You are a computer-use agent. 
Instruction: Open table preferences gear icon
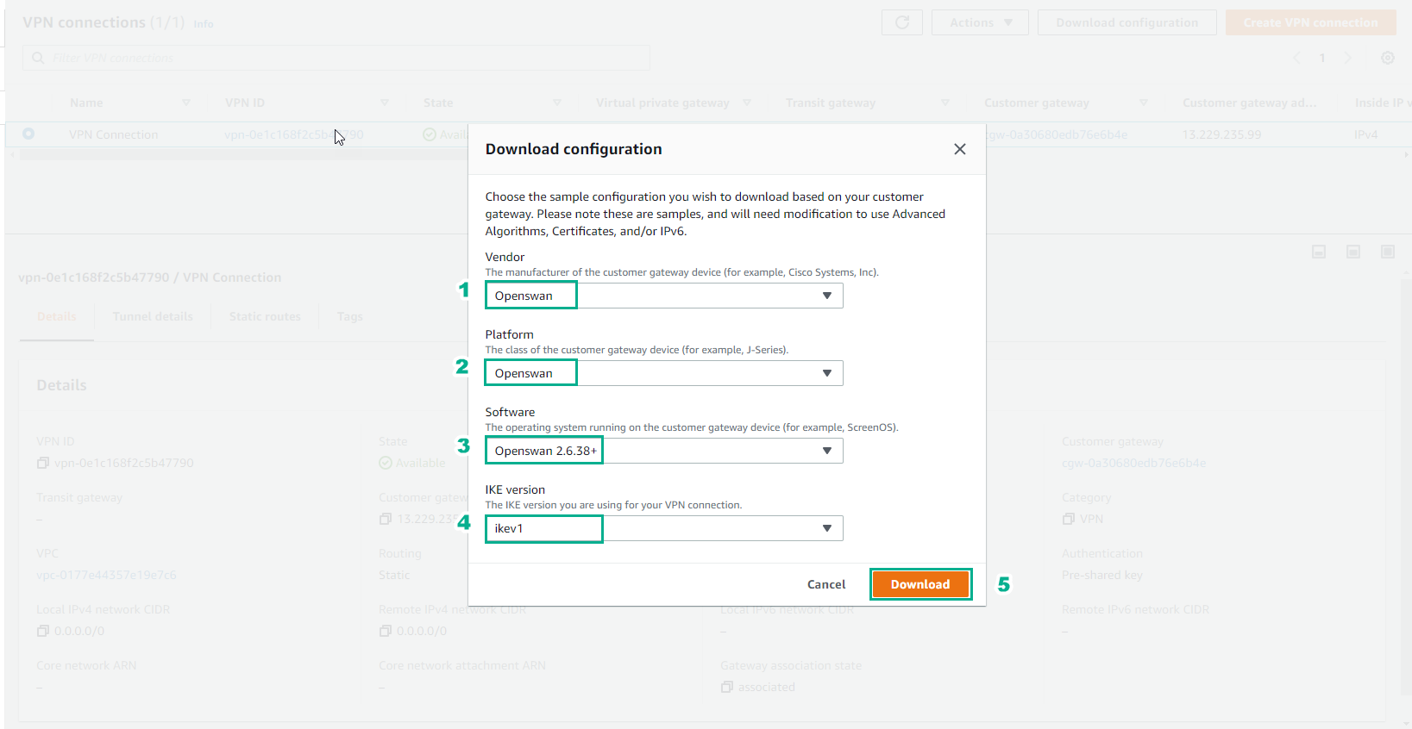(x=1388, y=58)
